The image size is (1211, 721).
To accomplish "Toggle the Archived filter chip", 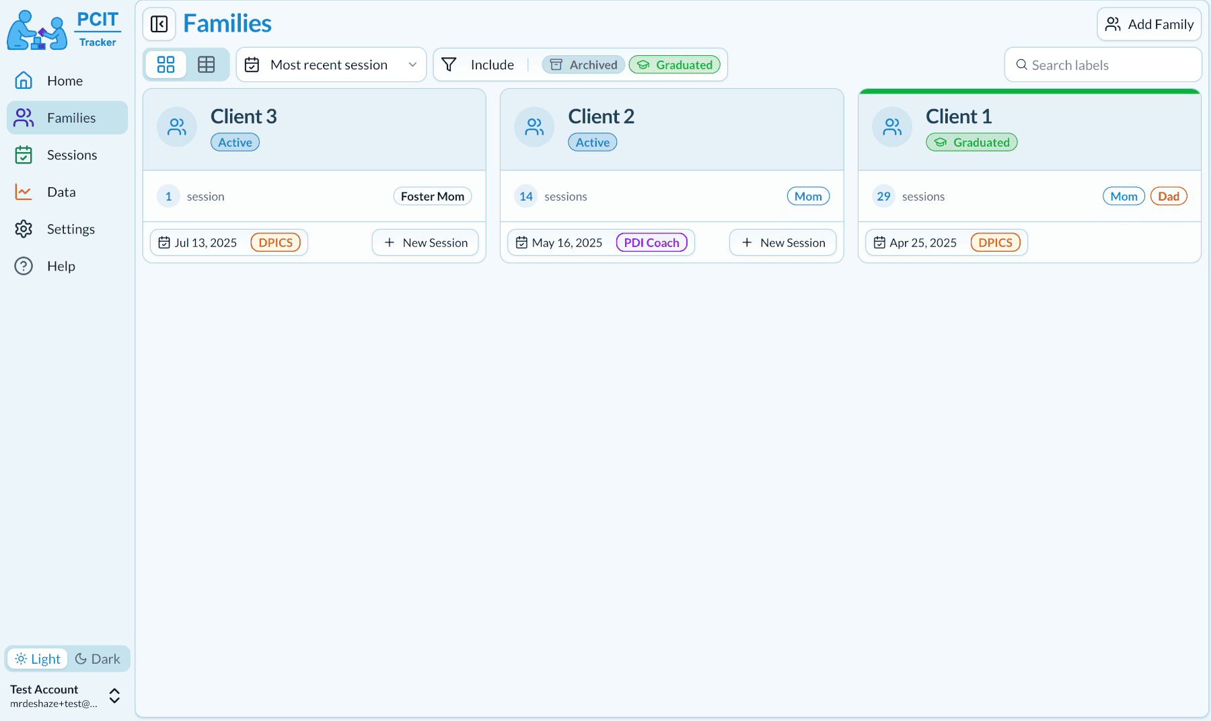I will (x=583, y=65).
